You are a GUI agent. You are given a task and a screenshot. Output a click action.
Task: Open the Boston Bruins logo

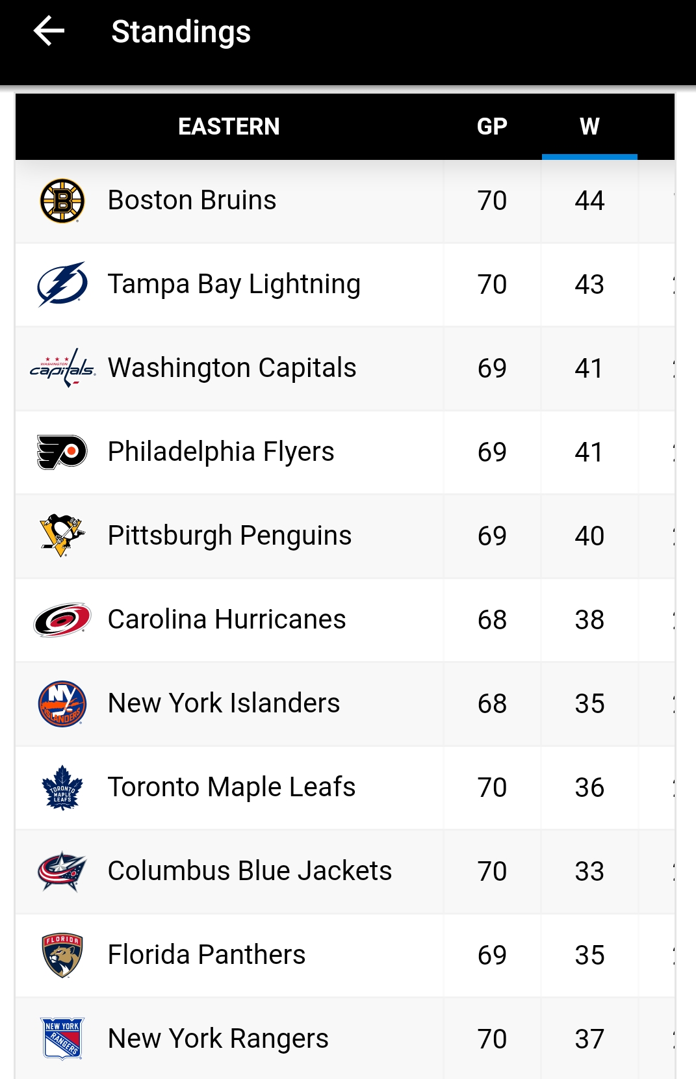point(62,201)
